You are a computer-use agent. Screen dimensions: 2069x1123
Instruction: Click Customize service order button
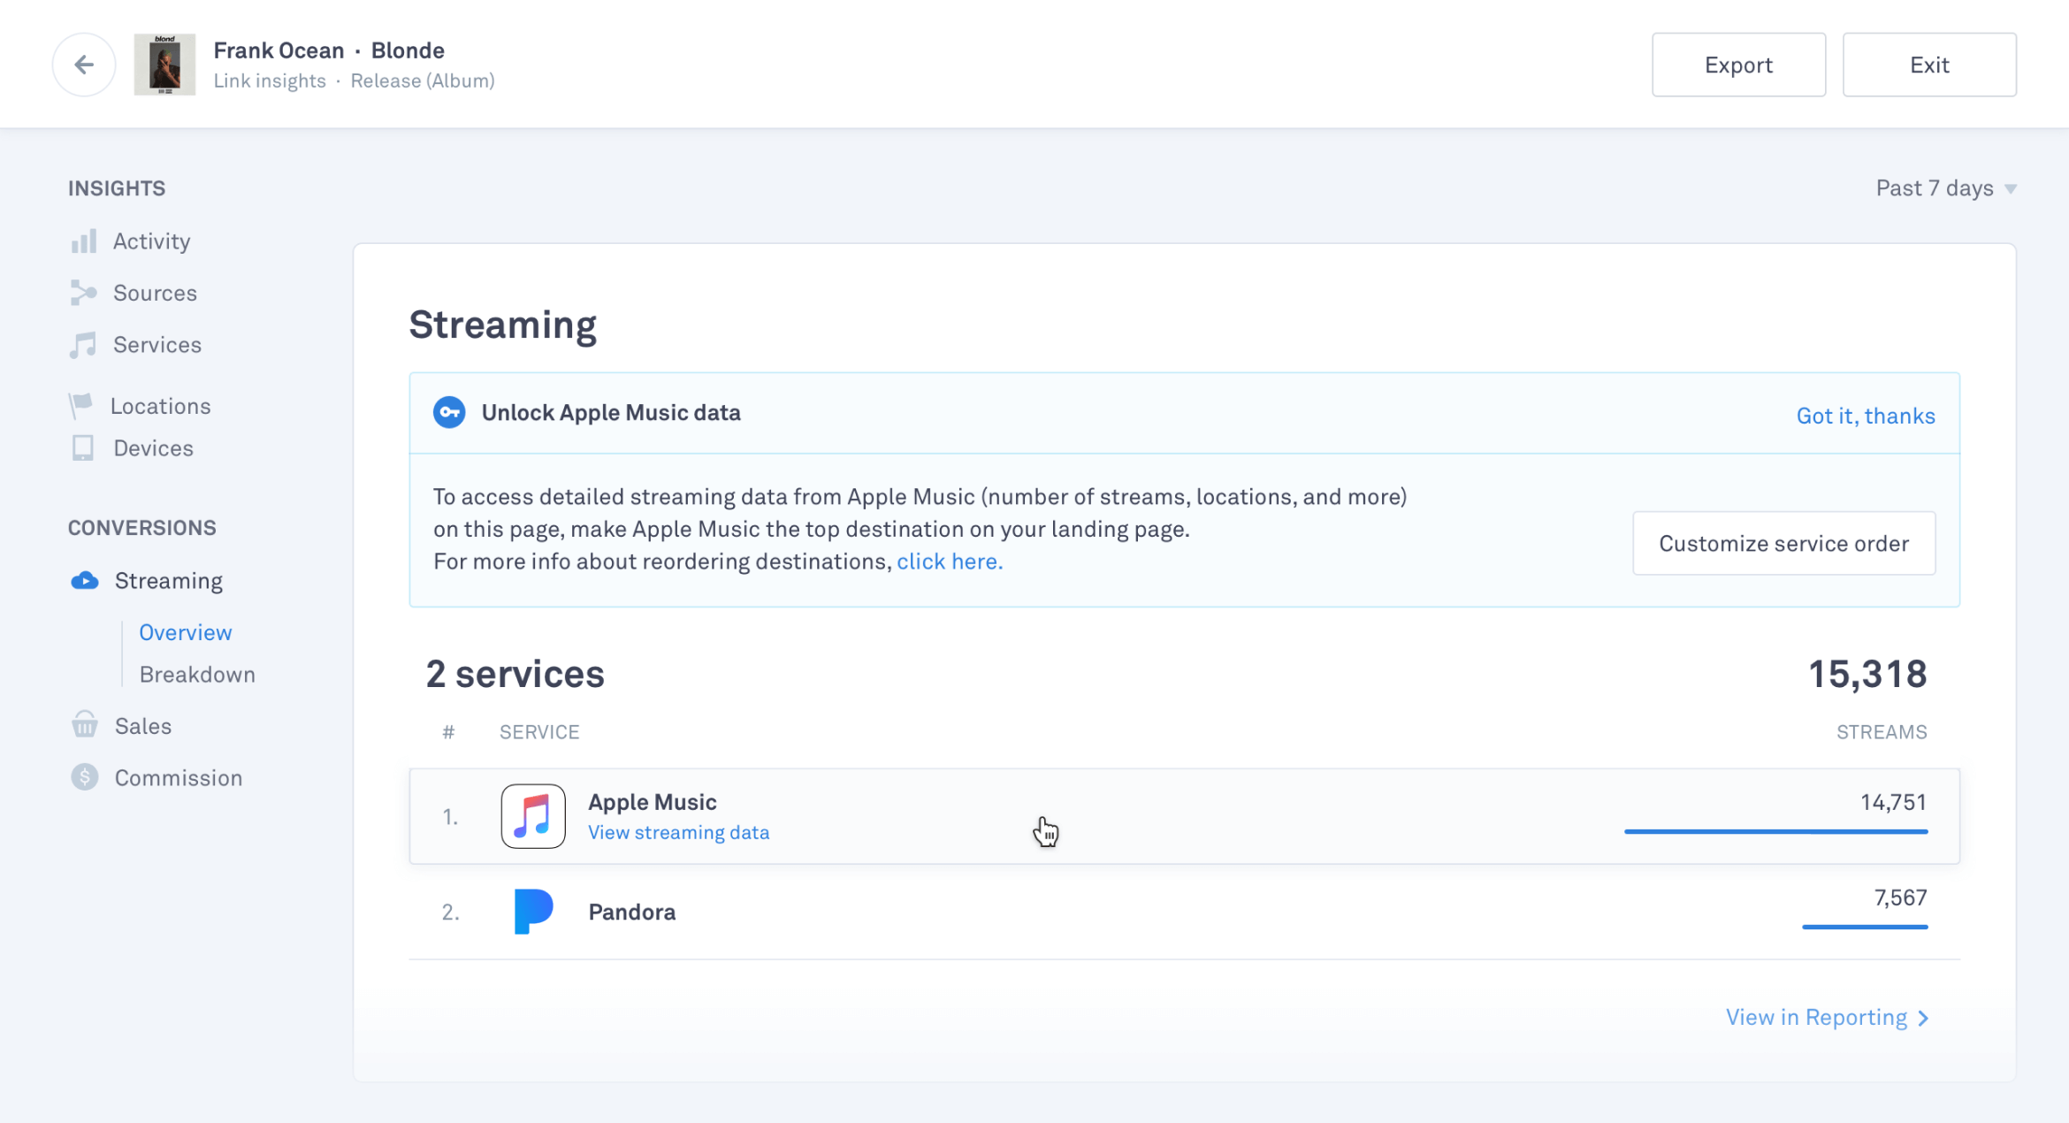click(x=1783, y=543)
